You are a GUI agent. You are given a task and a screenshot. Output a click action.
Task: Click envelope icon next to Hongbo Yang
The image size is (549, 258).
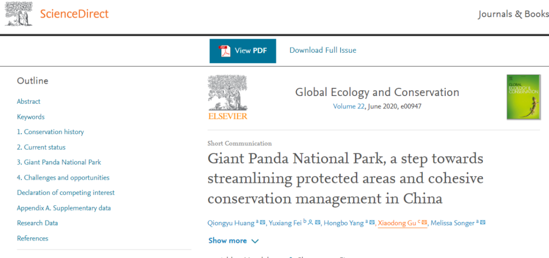tap(372, 222)
